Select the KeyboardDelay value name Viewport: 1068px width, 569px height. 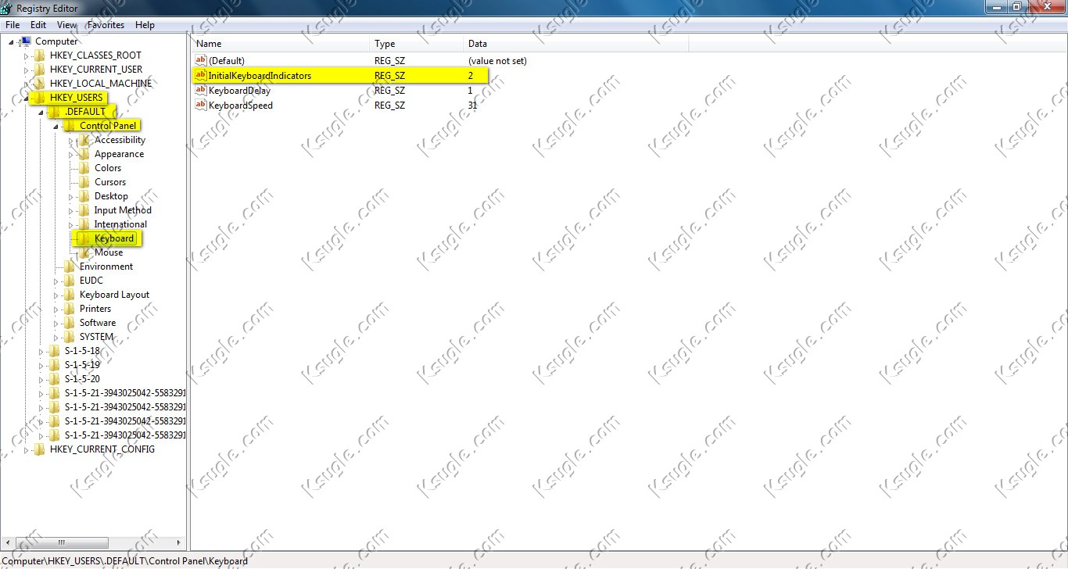tap(239, 90)
